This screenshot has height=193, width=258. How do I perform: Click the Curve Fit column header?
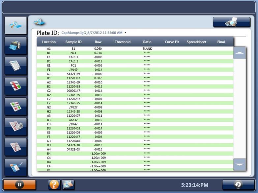click(172, 42)
